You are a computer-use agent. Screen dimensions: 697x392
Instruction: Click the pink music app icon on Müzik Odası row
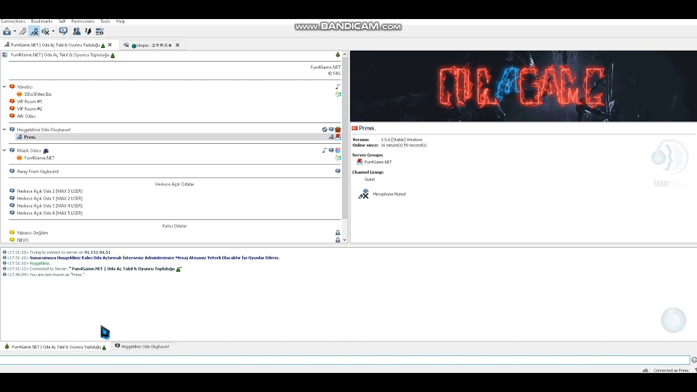(338, 150)
